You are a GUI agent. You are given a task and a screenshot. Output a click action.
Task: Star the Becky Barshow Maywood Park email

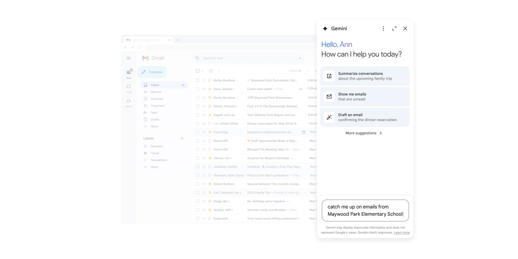tap(204, 80)
